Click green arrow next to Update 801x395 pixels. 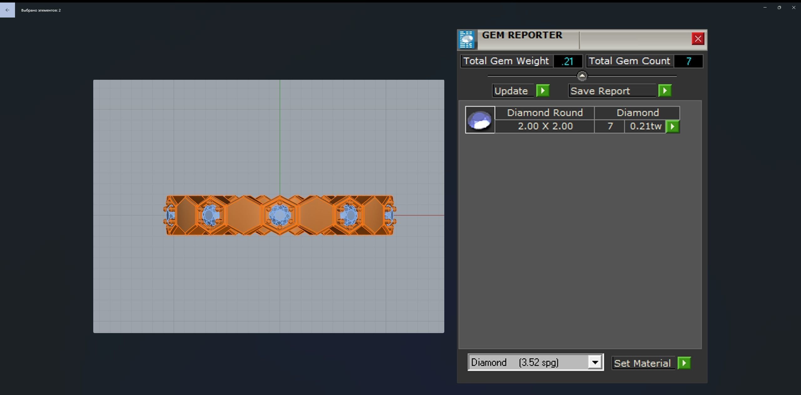pyautogui.click(x=543, y=91)
